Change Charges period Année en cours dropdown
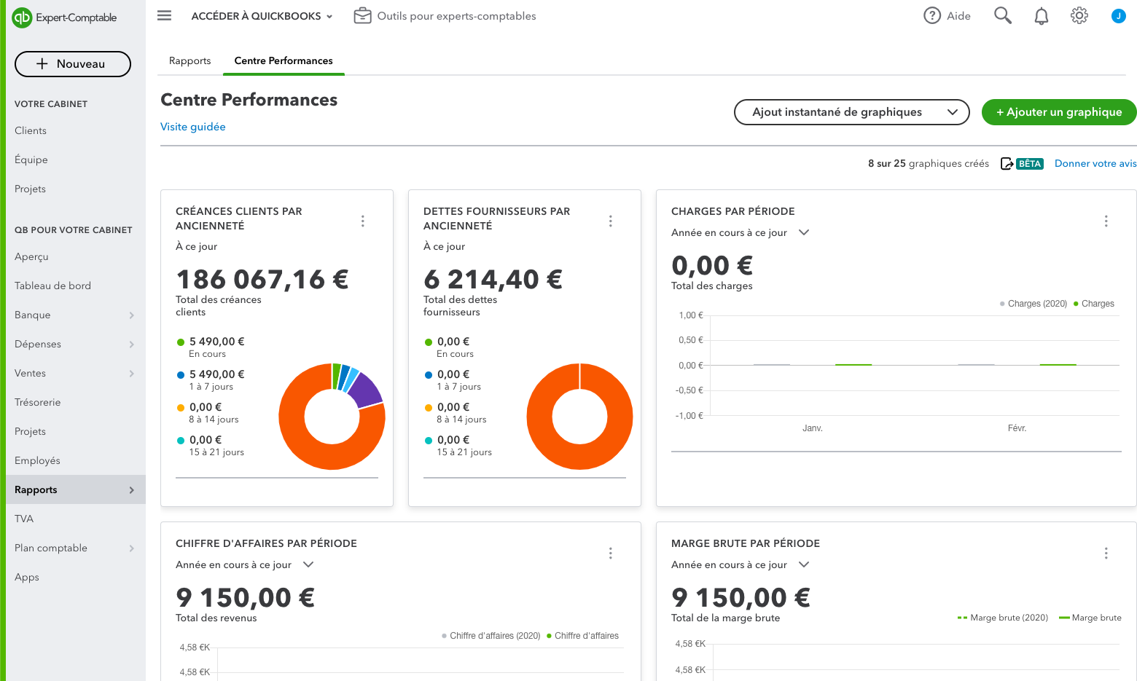Viewport: 1137px width, 681px height. (x=741, y=233)
